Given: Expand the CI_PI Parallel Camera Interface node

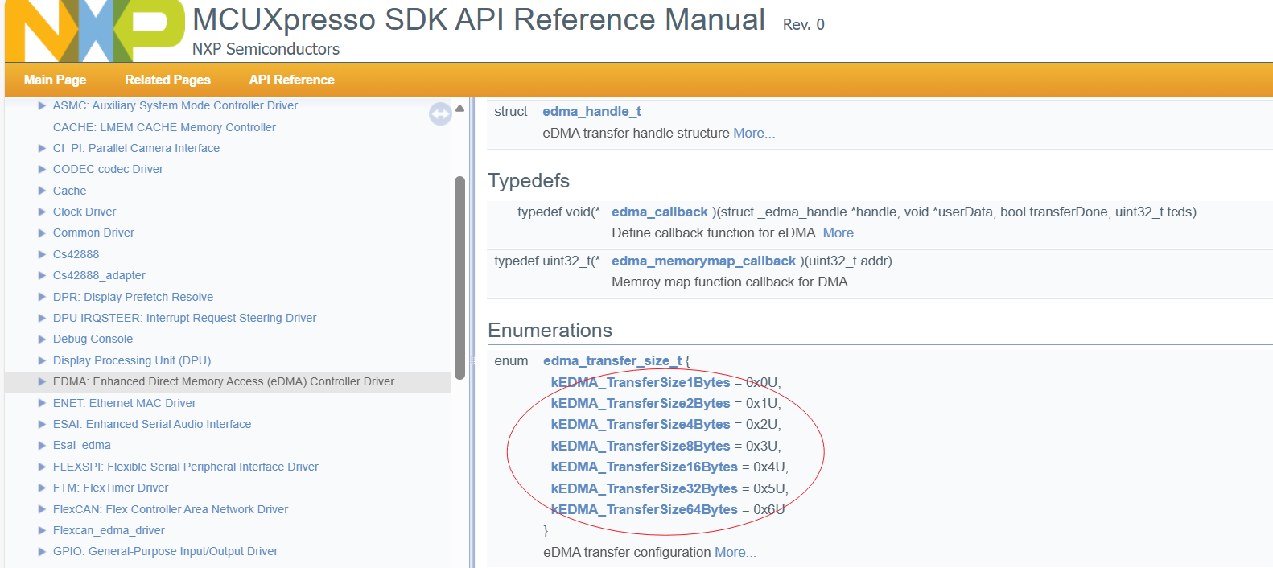Looking at the screenshot, I should pyautogui.click(x=42, y=148).
